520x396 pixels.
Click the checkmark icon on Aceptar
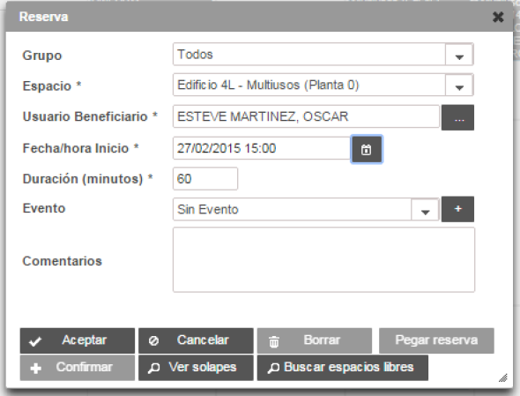(x=35, y=341)
